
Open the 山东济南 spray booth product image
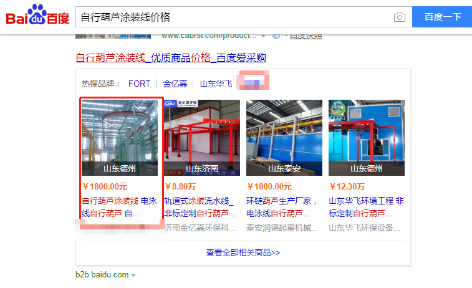(203, 137)
